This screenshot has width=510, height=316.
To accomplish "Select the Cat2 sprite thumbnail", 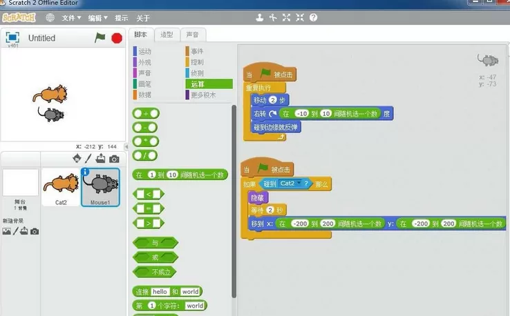I will (x=61, y=188).
